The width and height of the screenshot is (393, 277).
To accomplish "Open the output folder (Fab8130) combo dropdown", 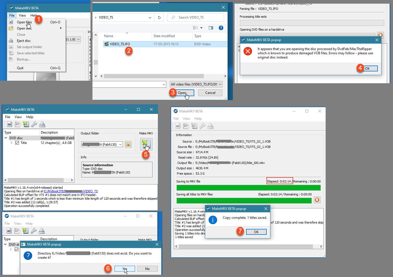I will [x=120, y=145].
